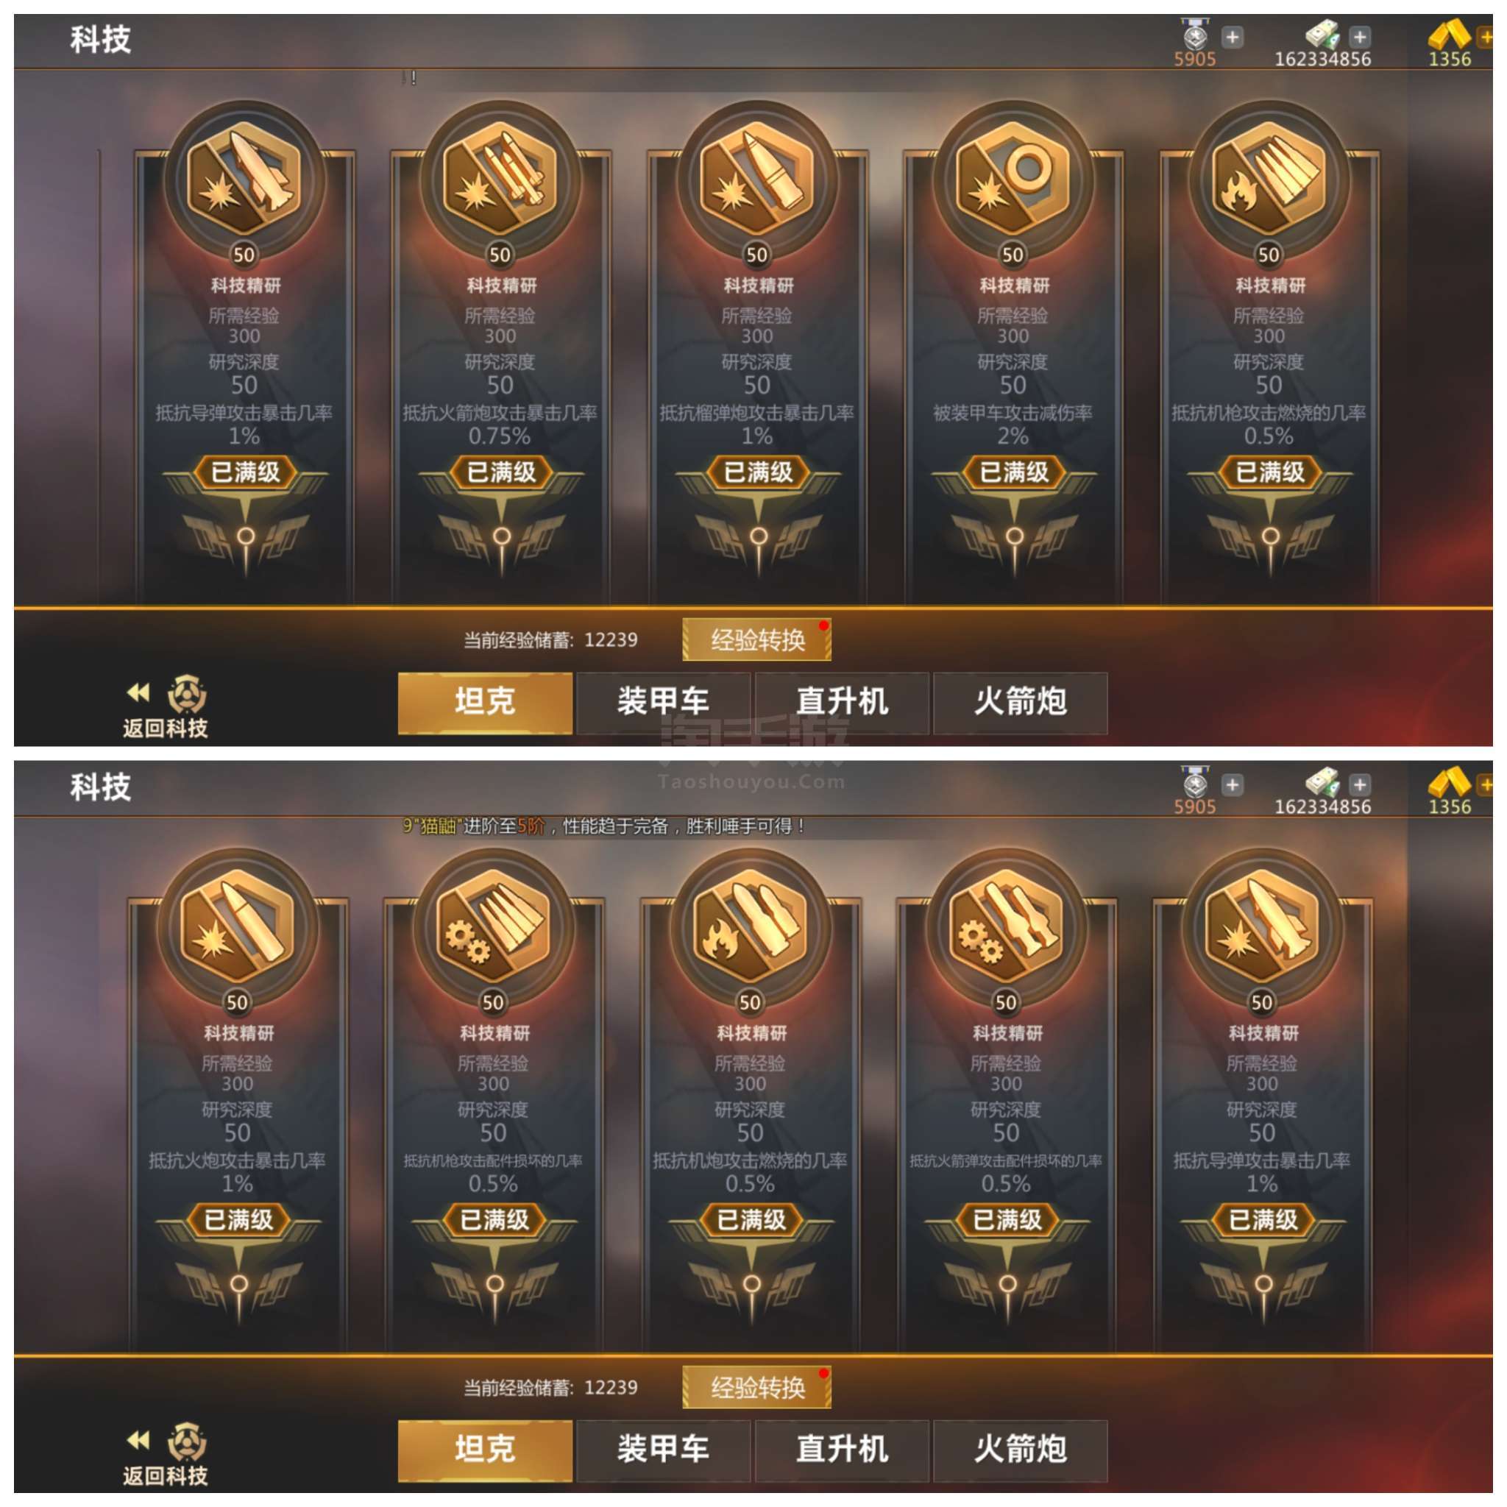Click 已满级 badge under artillery crit resistance card
Viewport: 1507px width, 1507px height.
pyautogui.click(x=238, y=1219)
